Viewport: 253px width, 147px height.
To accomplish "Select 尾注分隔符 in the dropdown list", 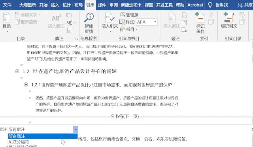I will pos(43,142).
